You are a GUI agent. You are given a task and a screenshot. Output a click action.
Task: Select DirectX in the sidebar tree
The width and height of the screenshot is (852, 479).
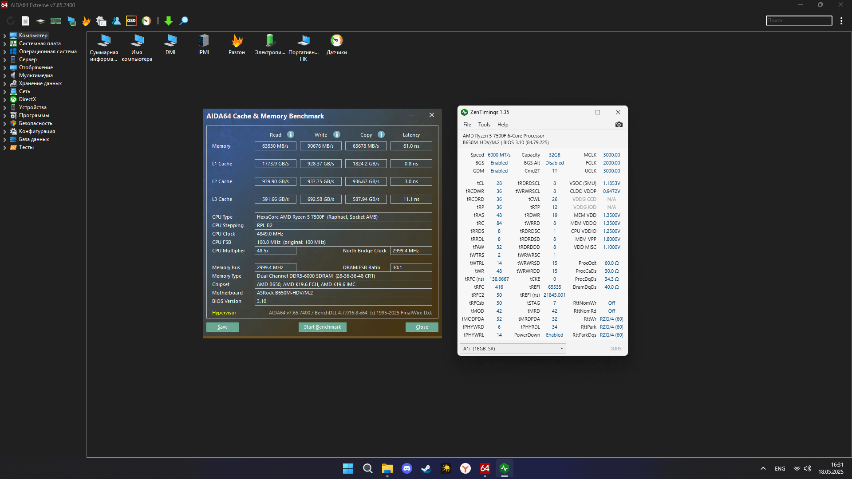pos(27,99)
